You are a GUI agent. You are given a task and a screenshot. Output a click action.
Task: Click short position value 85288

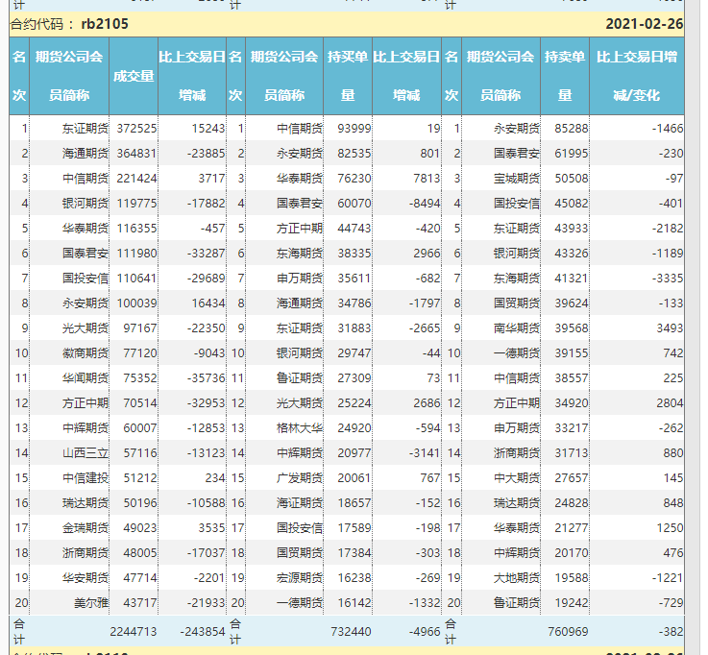(x=572, y=129)
